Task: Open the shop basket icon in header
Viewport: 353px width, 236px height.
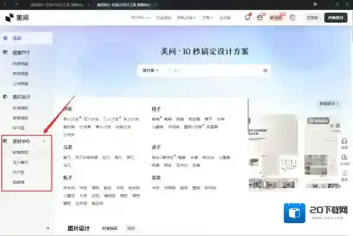Action: tap(260, 18)
